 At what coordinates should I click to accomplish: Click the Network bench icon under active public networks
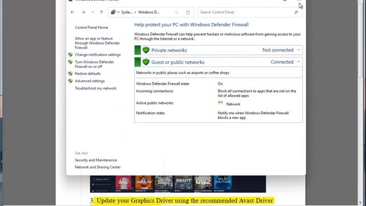[220, 103]
